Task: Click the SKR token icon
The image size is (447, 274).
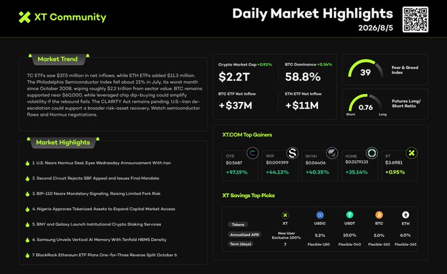Action: click(x=293, y=153)
